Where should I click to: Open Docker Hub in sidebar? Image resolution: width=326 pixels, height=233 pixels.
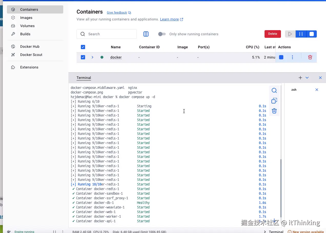pyautogui.click(x=35, y=46)
